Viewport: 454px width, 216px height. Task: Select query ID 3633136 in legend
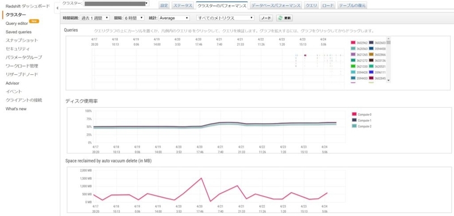pos(380,61)
